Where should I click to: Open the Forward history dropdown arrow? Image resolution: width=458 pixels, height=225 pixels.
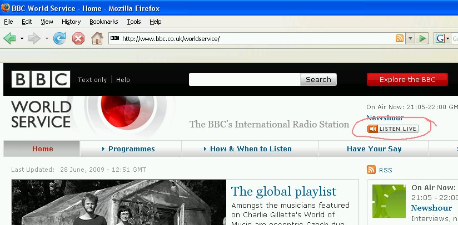[47, 38]
